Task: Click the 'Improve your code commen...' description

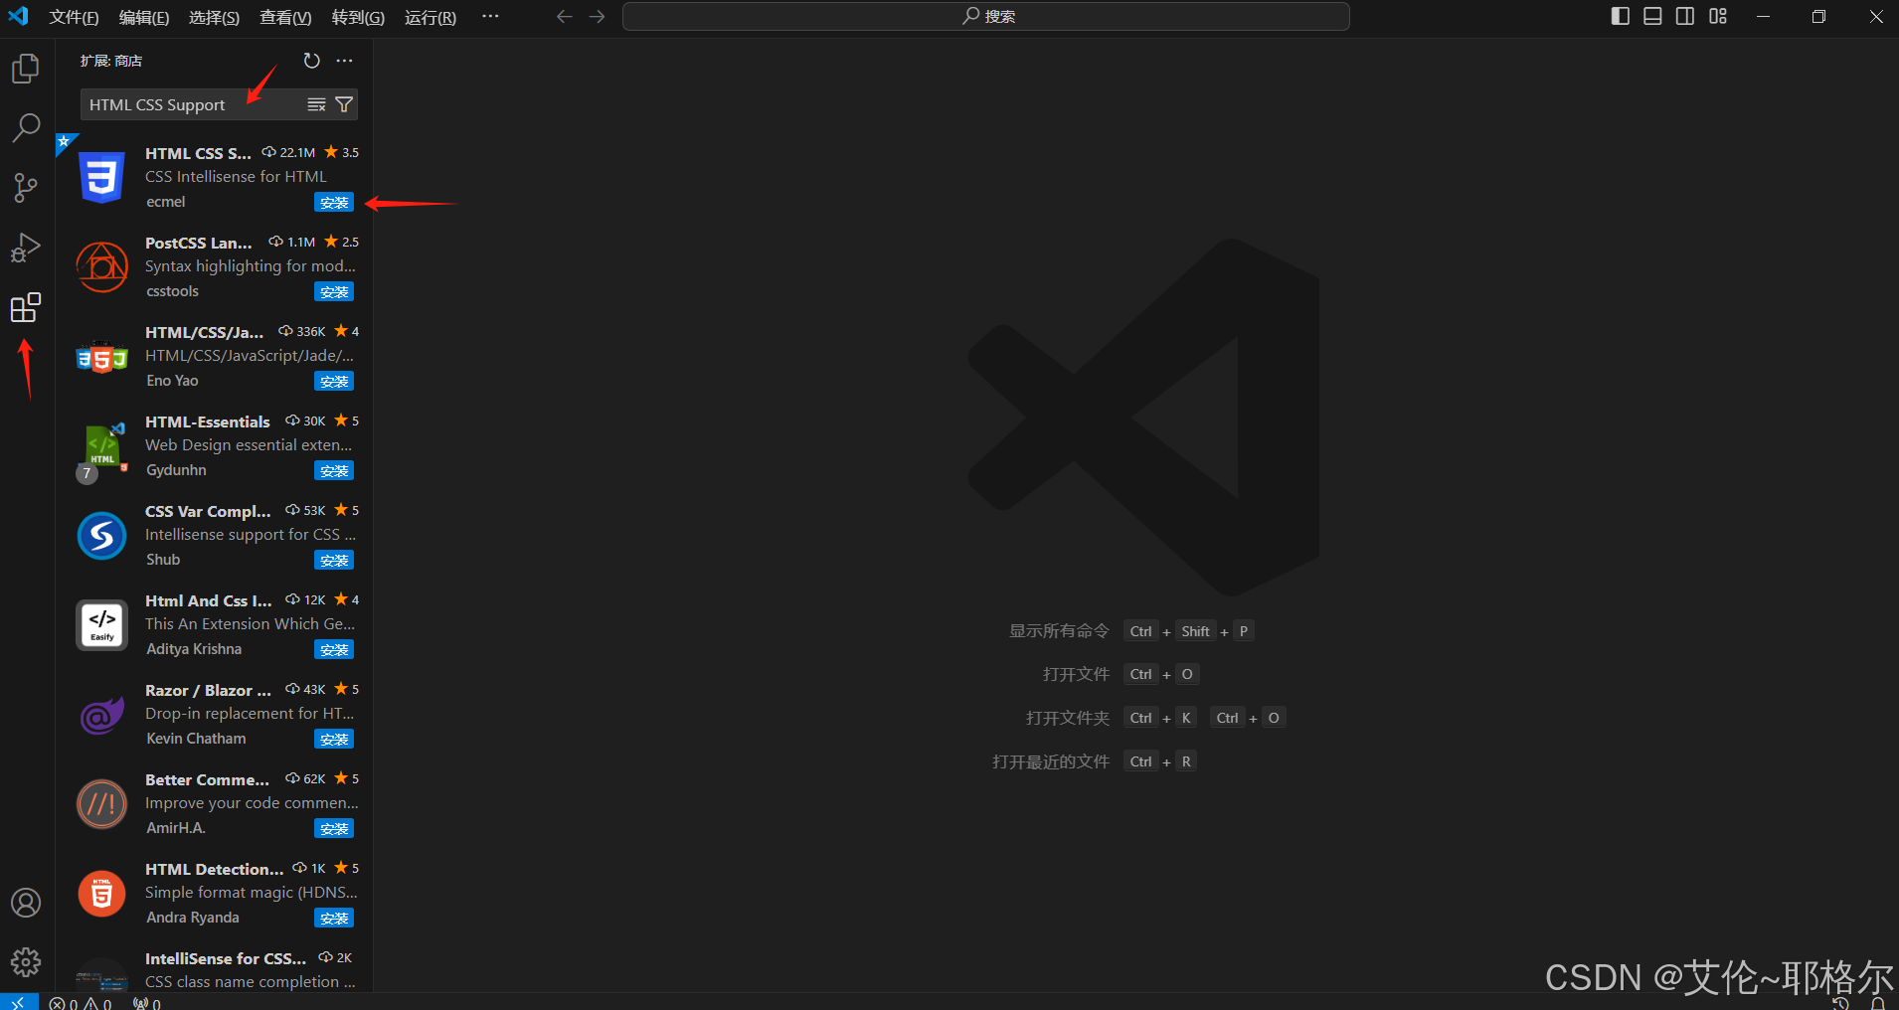Action: (x=252, y=803)
